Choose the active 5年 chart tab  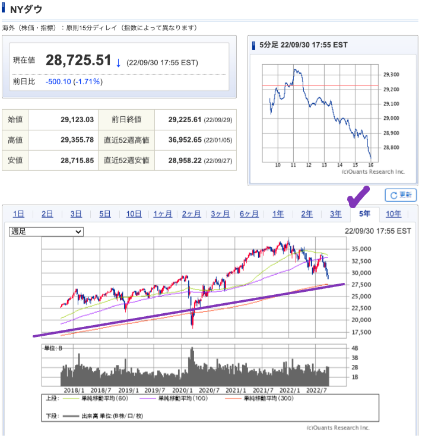(364, 214)
